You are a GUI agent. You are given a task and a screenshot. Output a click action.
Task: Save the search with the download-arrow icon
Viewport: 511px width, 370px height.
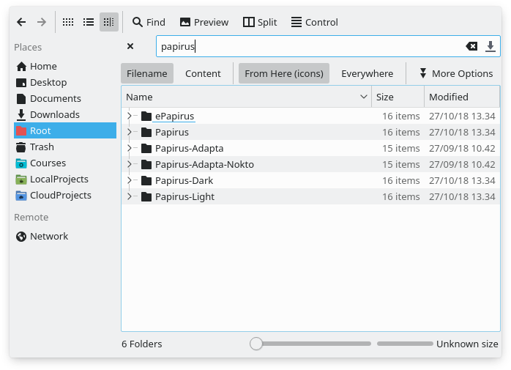(x=491, y=46)
